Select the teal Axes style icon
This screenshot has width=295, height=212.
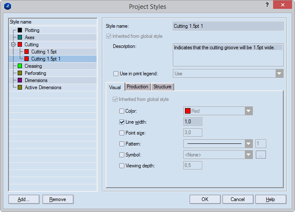tap(20, 37)
